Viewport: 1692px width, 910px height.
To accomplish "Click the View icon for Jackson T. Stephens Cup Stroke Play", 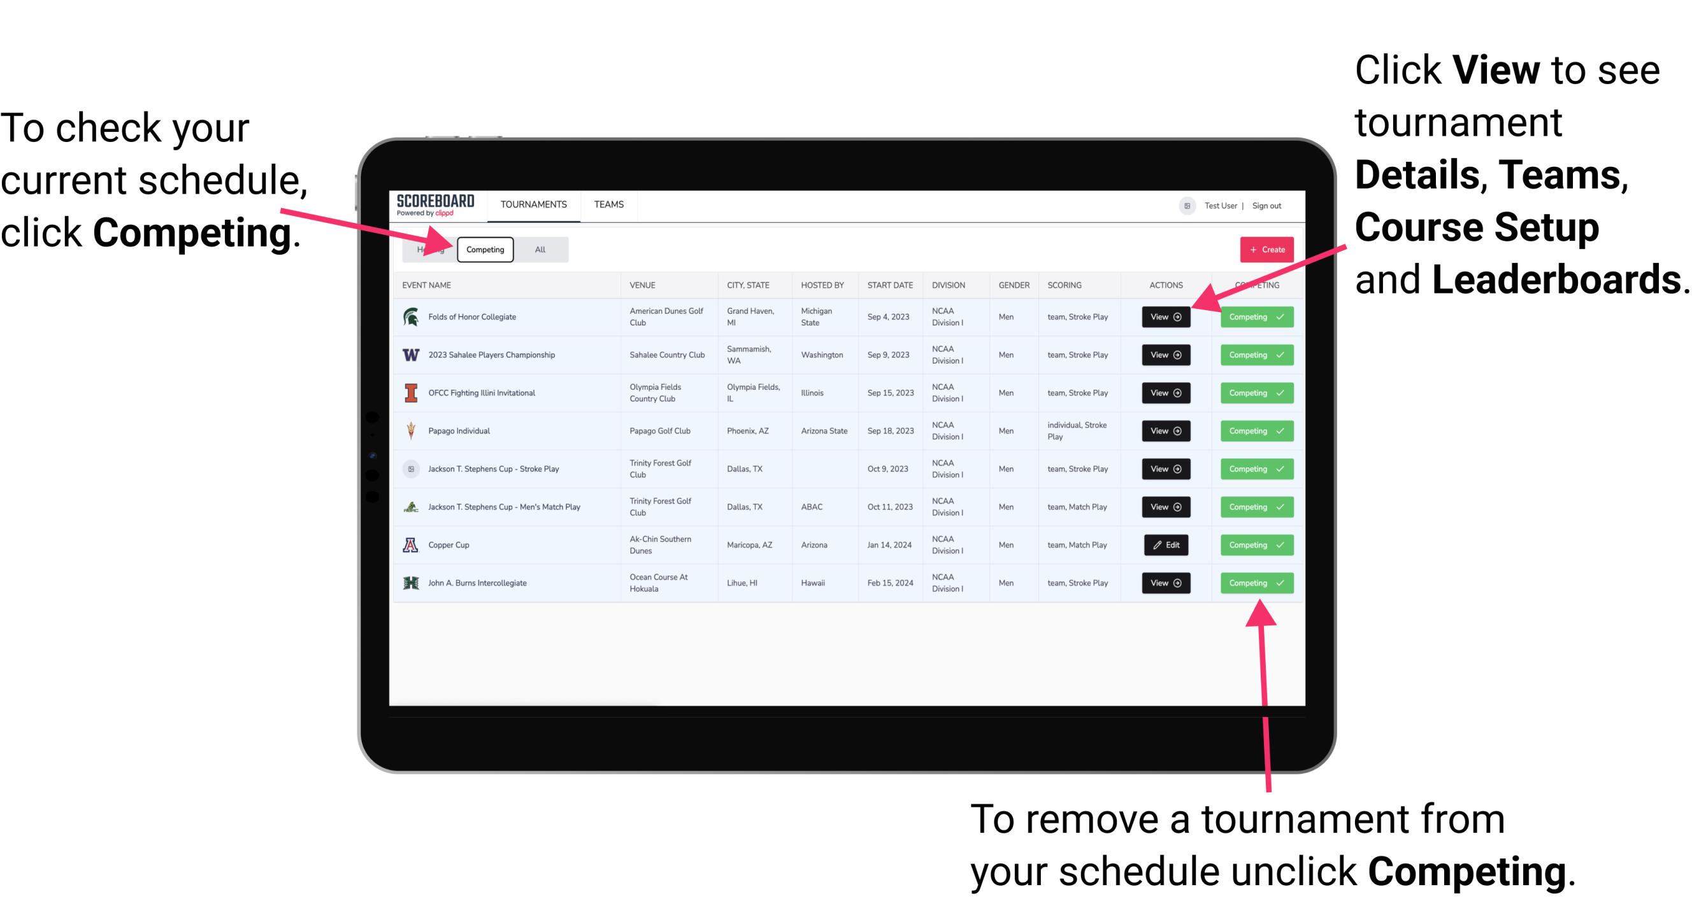I will [1165, 469].
